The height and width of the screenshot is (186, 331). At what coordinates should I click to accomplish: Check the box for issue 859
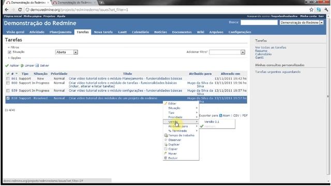point(8,91)
